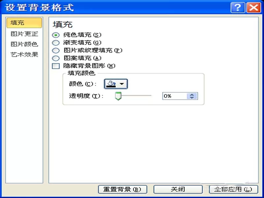Select the 纯色填充 radio button
The image size is (264, 198).
(56, 35)
